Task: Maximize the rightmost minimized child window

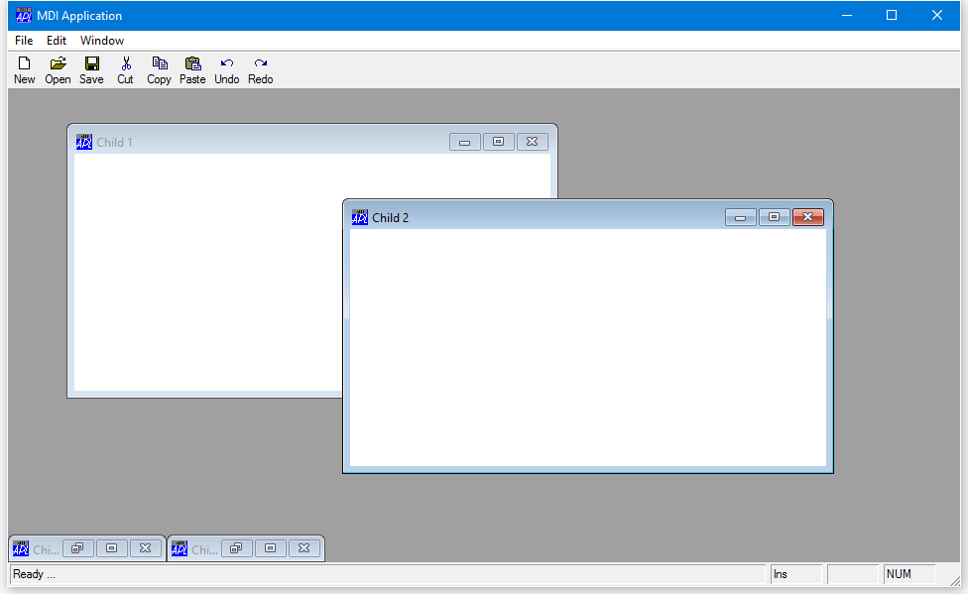Action: click(x=270, y=548)
